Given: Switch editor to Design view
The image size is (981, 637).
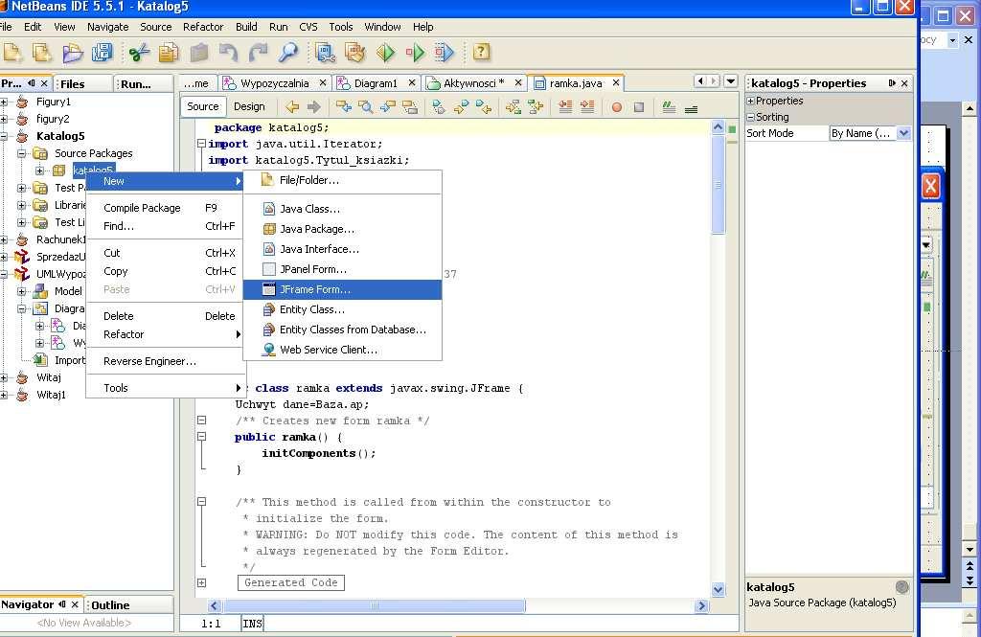Looking at the screenshot, I should click(x=249, y=106).
